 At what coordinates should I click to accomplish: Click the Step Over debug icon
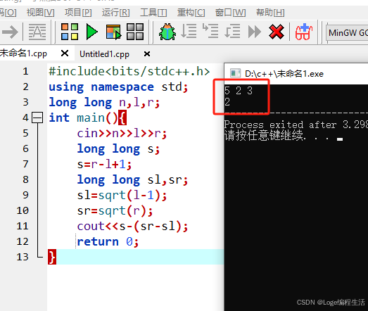tap(189, 31)
